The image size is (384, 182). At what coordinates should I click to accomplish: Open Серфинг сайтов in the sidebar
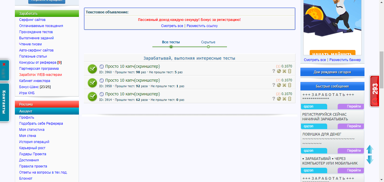(x=32, y=20)
